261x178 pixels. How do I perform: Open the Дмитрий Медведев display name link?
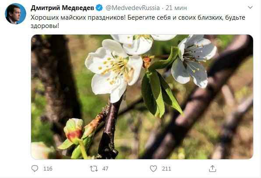tap(62, 8)
